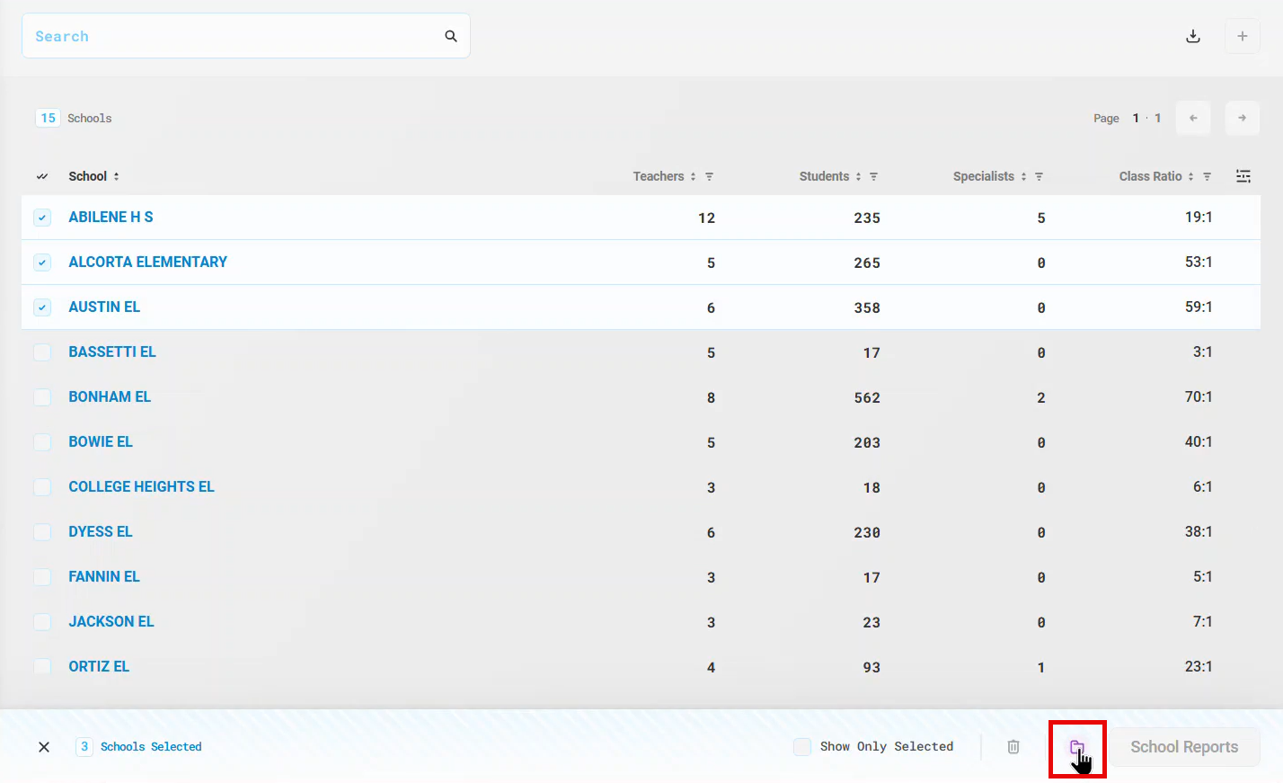Open BONHAM EL school link
Screen dimensions: 1283x783
point(110,396)
